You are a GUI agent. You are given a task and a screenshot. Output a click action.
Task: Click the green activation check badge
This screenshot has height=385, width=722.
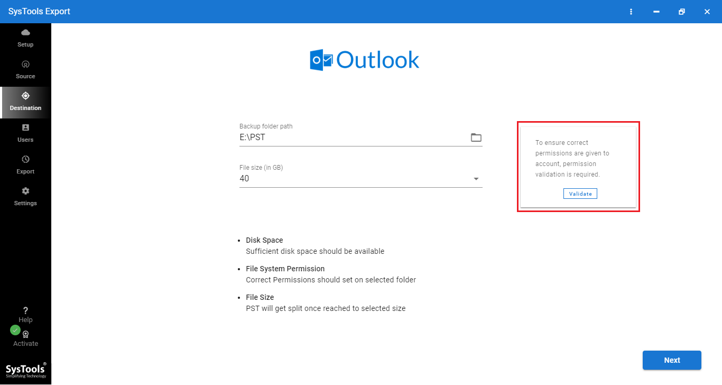[15, 330]
